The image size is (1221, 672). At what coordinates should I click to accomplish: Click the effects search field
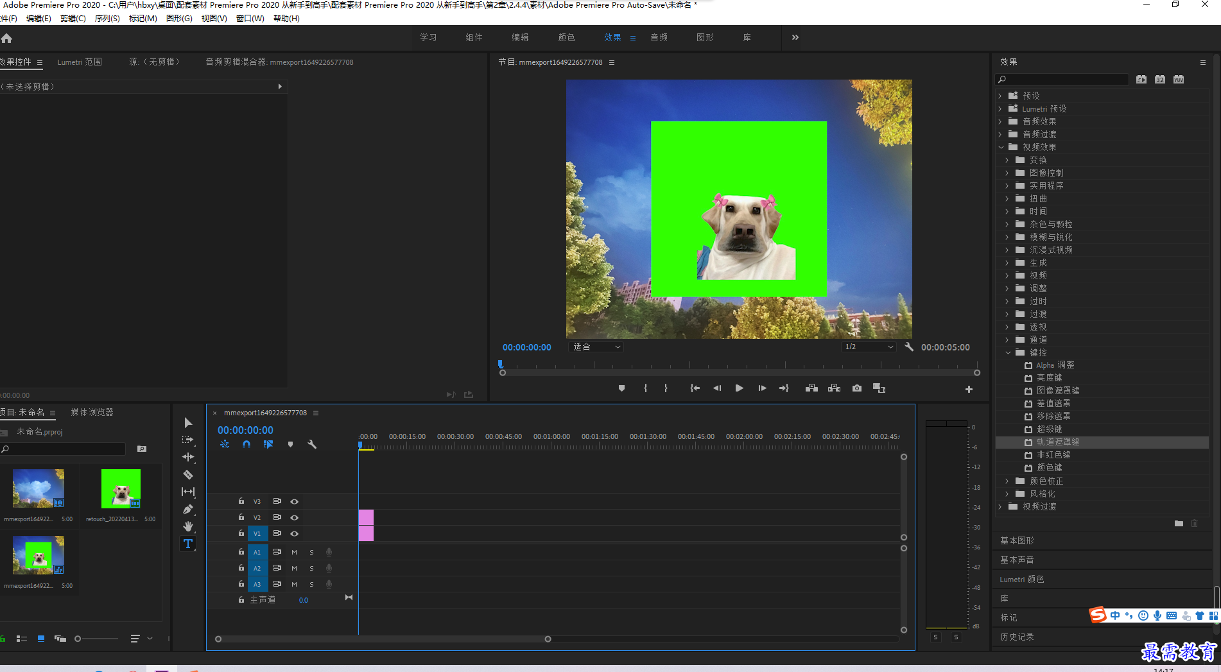1062,80
